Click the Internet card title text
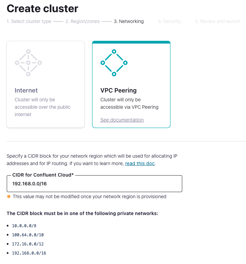This screenshot has height=264, width=246. [x=26, y=90]
